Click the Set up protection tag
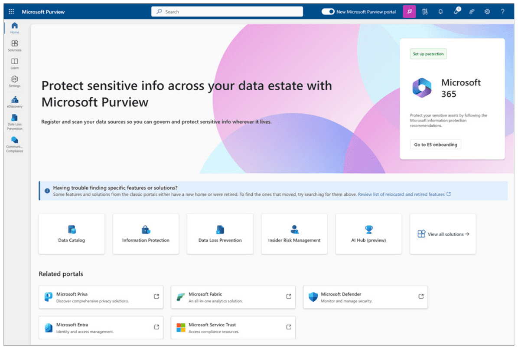 click(x=428, y=54)
